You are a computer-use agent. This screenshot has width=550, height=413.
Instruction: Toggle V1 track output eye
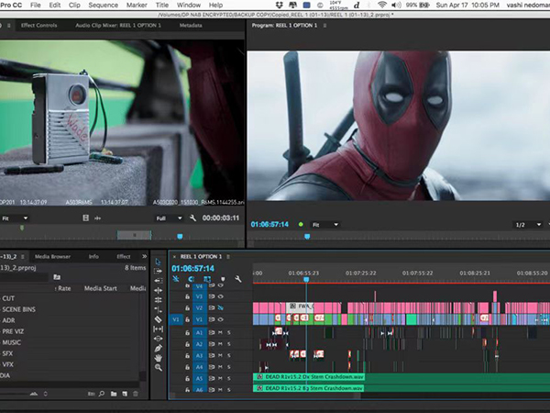pyautogui.click(x=221, y=319)
